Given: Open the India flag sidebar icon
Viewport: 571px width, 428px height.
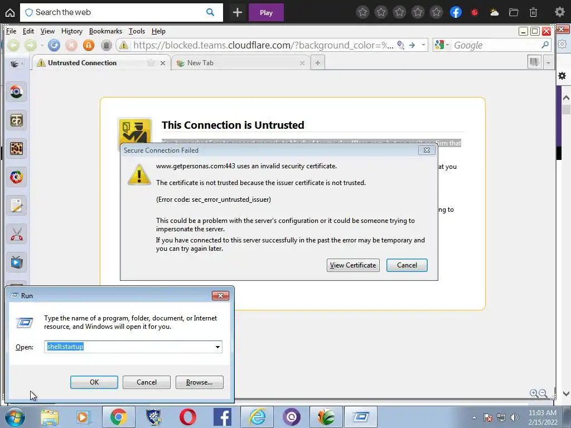Looking at the screenshot, I should coord(16,92).
